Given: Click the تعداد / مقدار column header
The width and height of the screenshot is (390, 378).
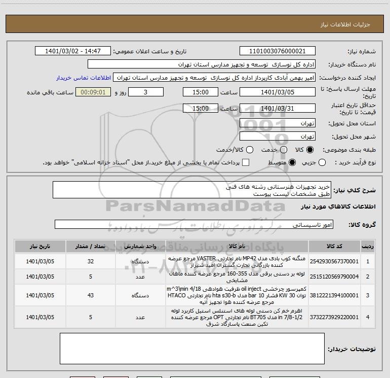Looking at the screenshot, I should [91, 246].
